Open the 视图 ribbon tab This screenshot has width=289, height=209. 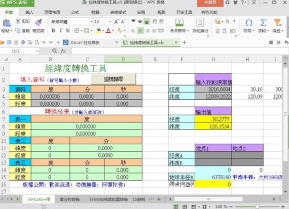[x=161, y=12]
